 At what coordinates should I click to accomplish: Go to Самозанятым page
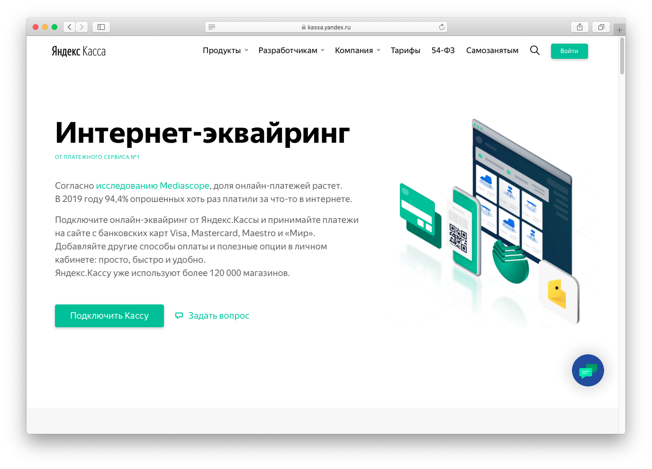(492, 50)
